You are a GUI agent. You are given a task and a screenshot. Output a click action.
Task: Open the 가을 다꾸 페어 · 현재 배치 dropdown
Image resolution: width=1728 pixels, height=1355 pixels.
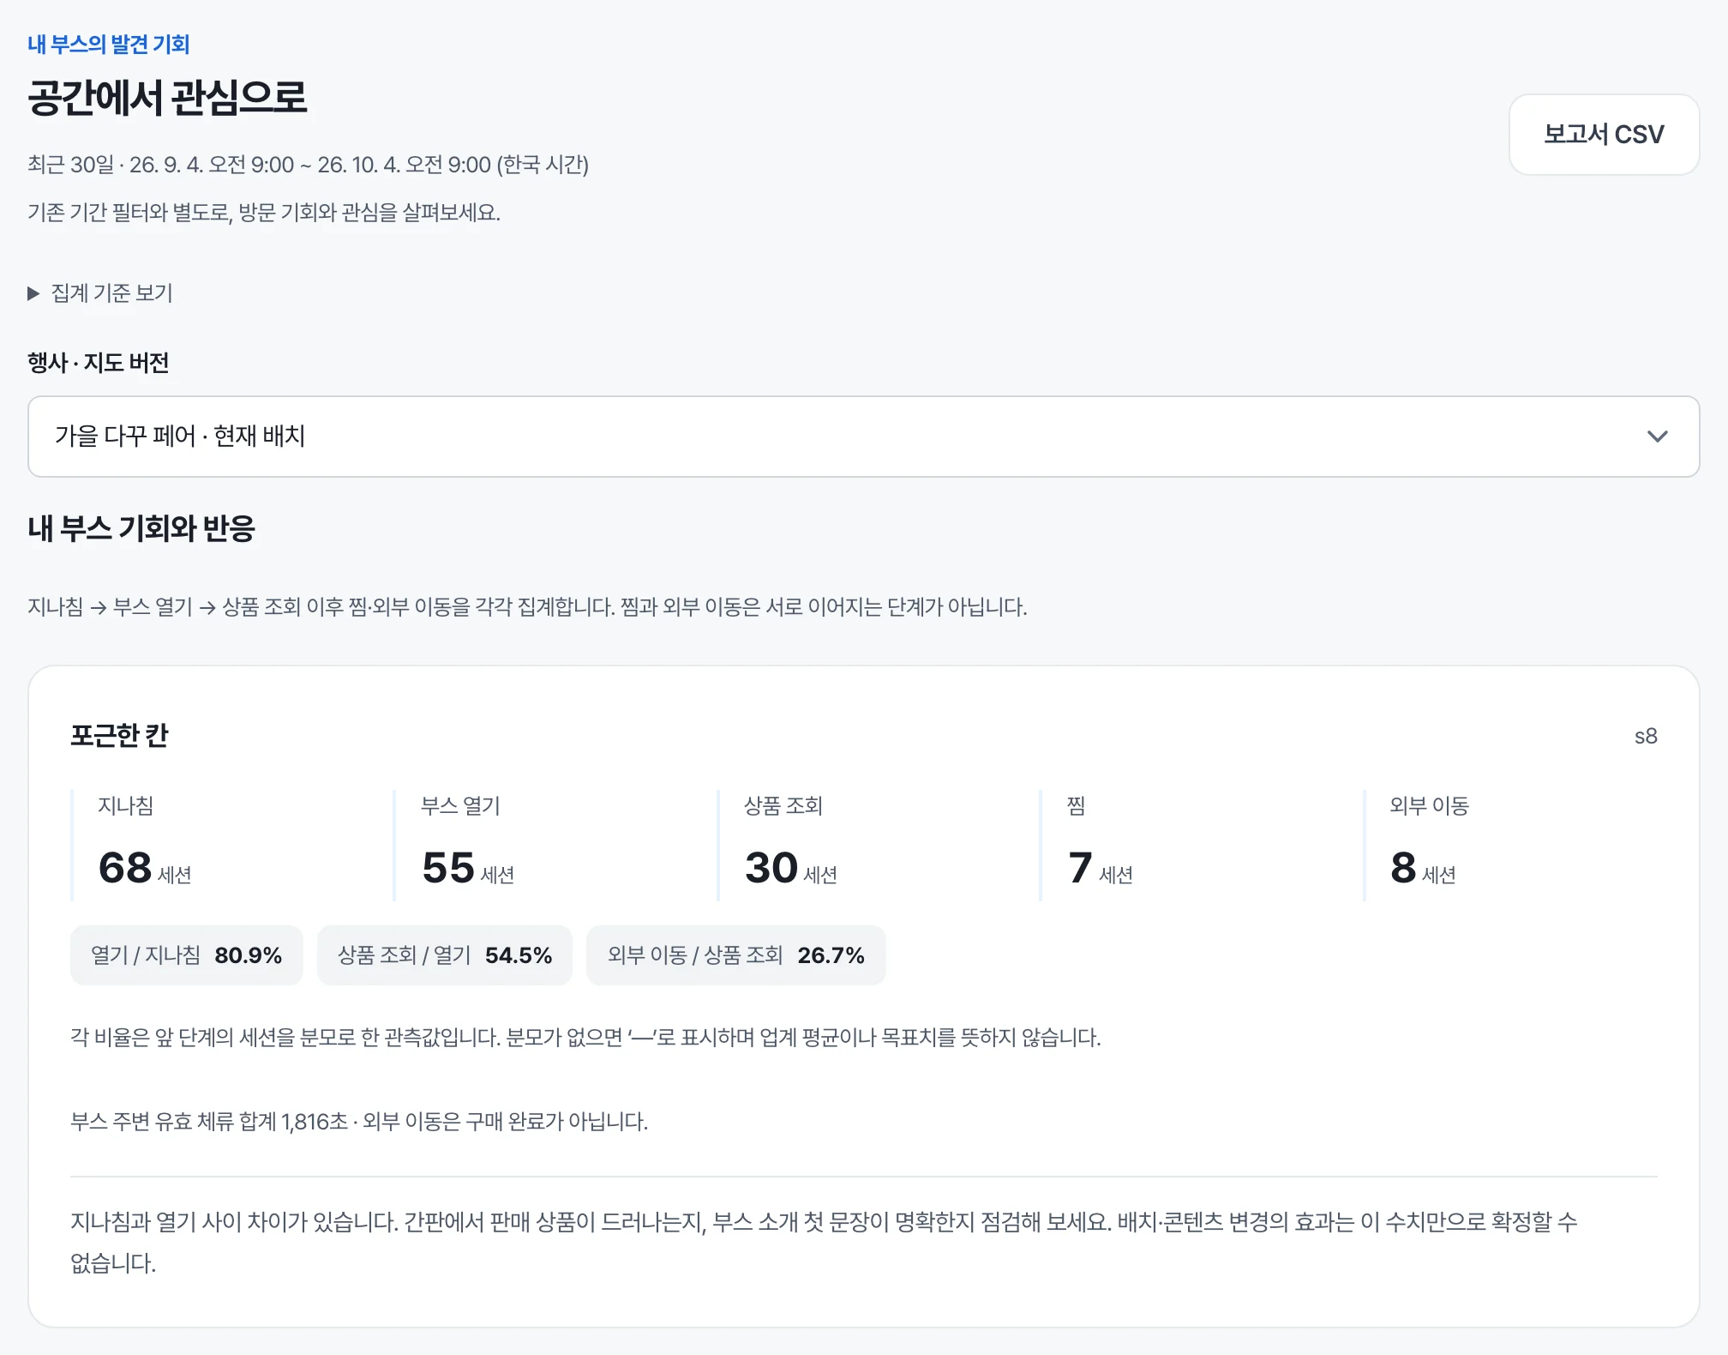tap(863, 437)
